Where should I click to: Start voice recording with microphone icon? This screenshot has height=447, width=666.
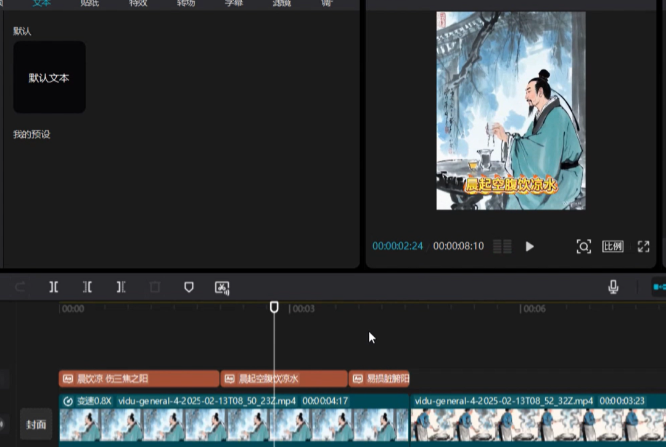(x=613, y=287)
